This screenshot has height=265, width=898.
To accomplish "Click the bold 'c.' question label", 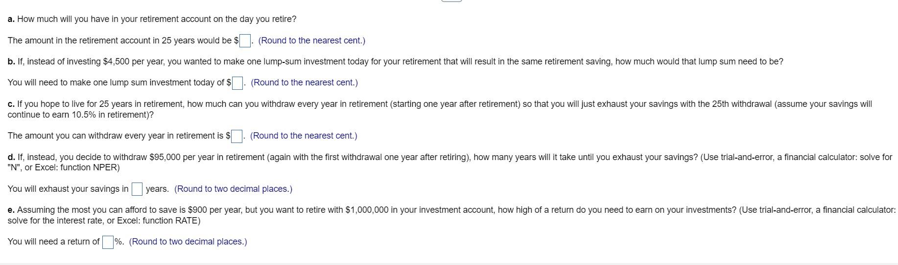I will click(x=11, y=104).
